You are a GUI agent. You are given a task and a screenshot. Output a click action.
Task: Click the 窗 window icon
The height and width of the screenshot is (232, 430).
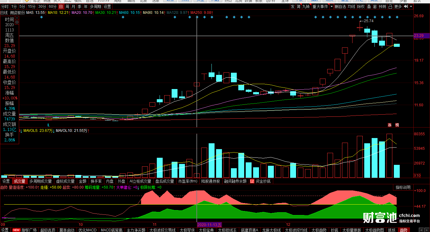pyautogui.click(x=374, y=6)
